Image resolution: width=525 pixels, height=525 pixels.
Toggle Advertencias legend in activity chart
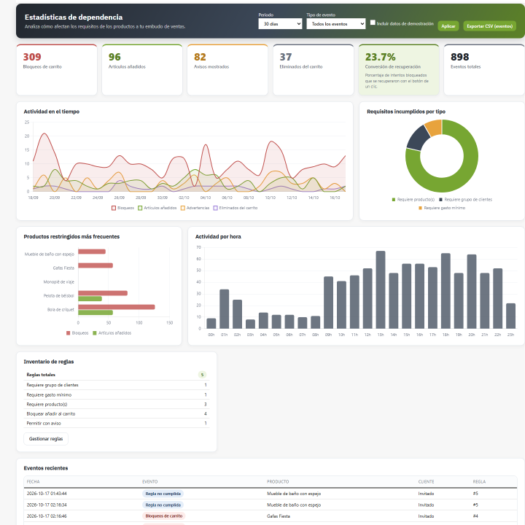195,208
